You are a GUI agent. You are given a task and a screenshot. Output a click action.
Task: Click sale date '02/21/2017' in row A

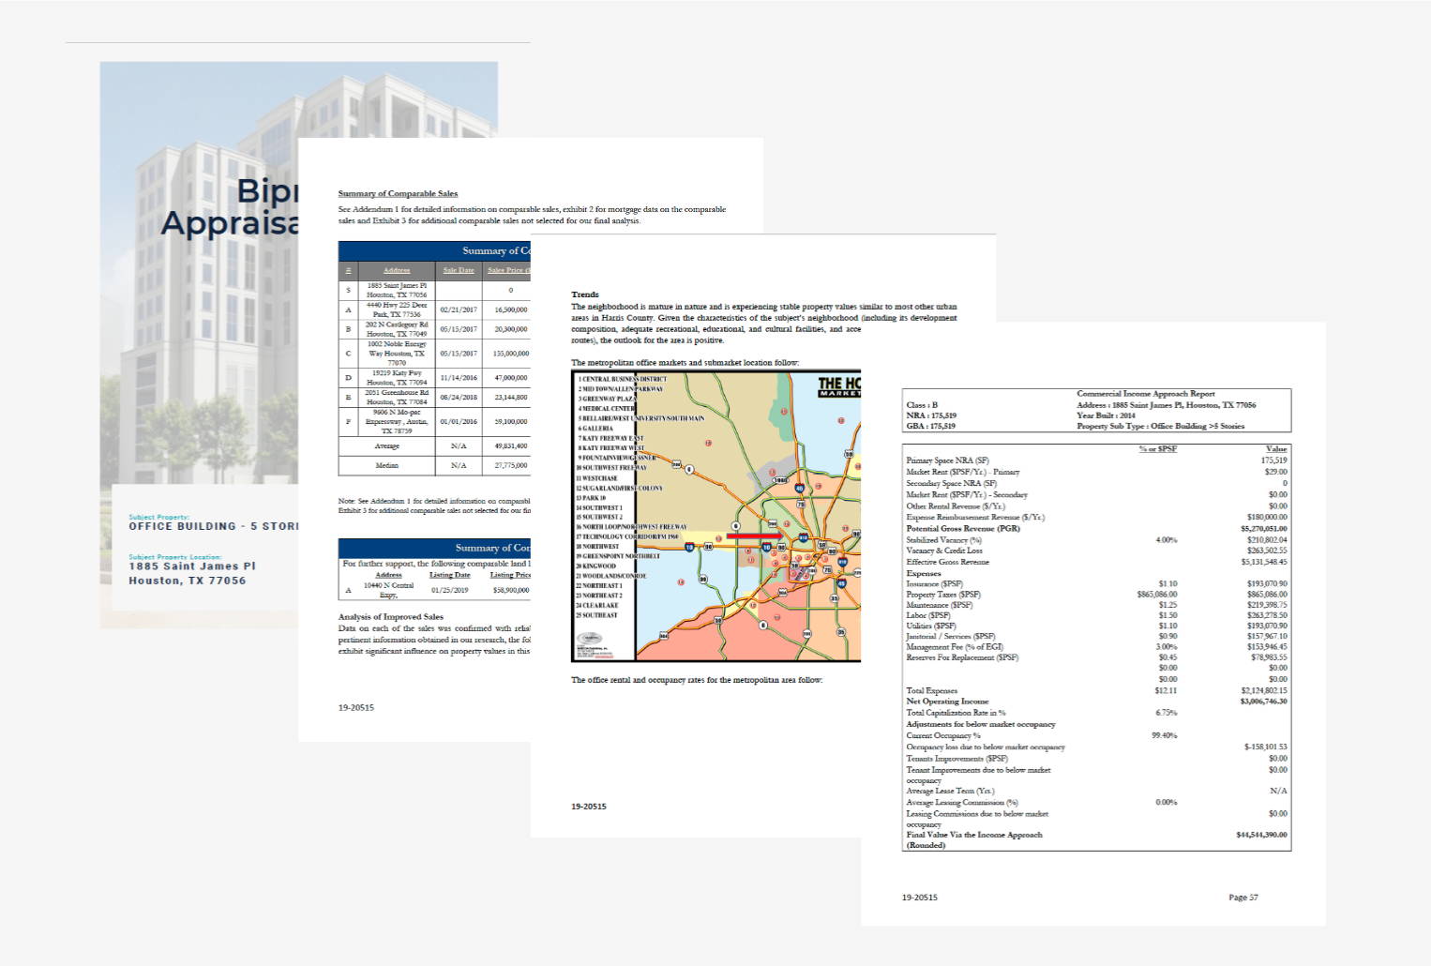[x=459, y=309]
